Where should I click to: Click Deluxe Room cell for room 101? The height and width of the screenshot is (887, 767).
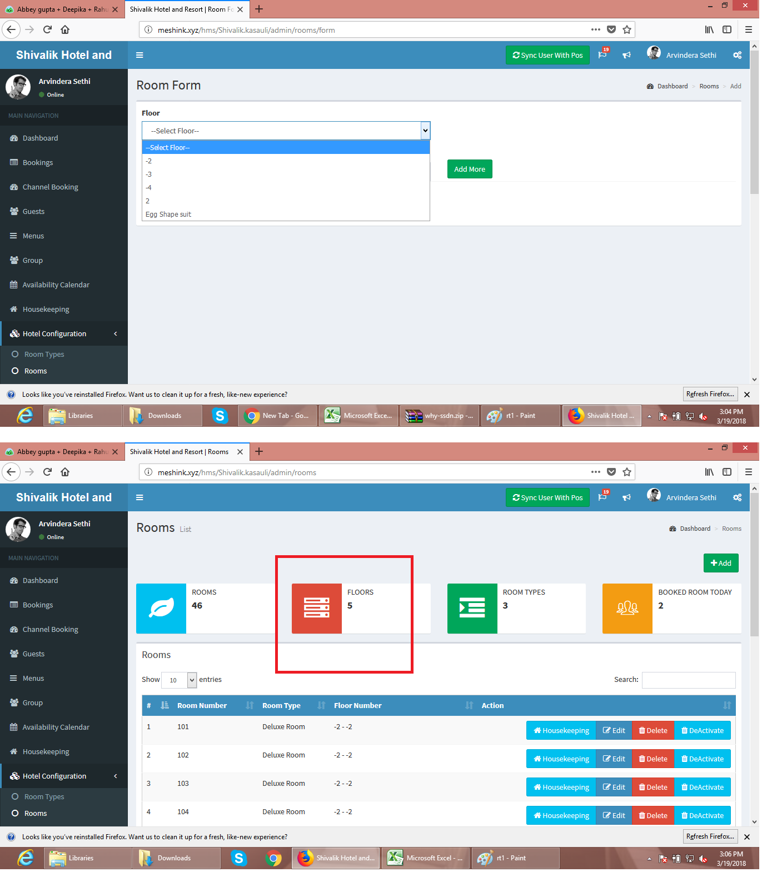click(x=283, y=726)
